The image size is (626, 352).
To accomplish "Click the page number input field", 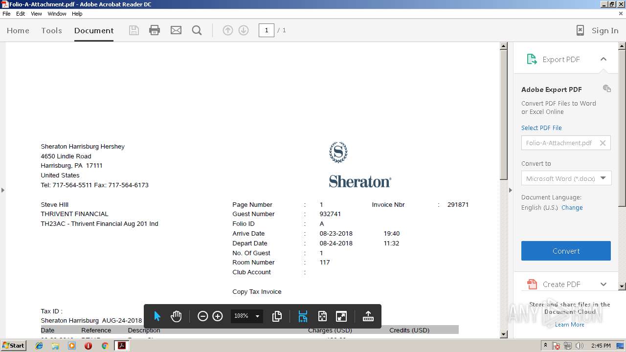I will tap(267, 30).
